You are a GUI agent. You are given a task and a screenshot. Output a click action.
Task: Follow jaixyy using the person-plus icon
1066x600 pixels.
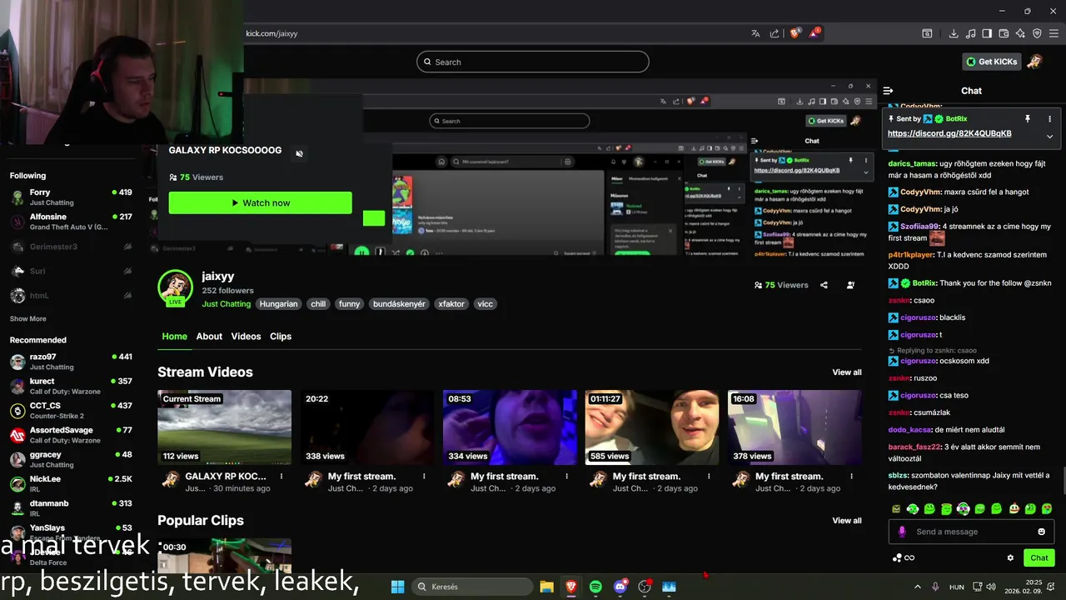click(850, 285)
